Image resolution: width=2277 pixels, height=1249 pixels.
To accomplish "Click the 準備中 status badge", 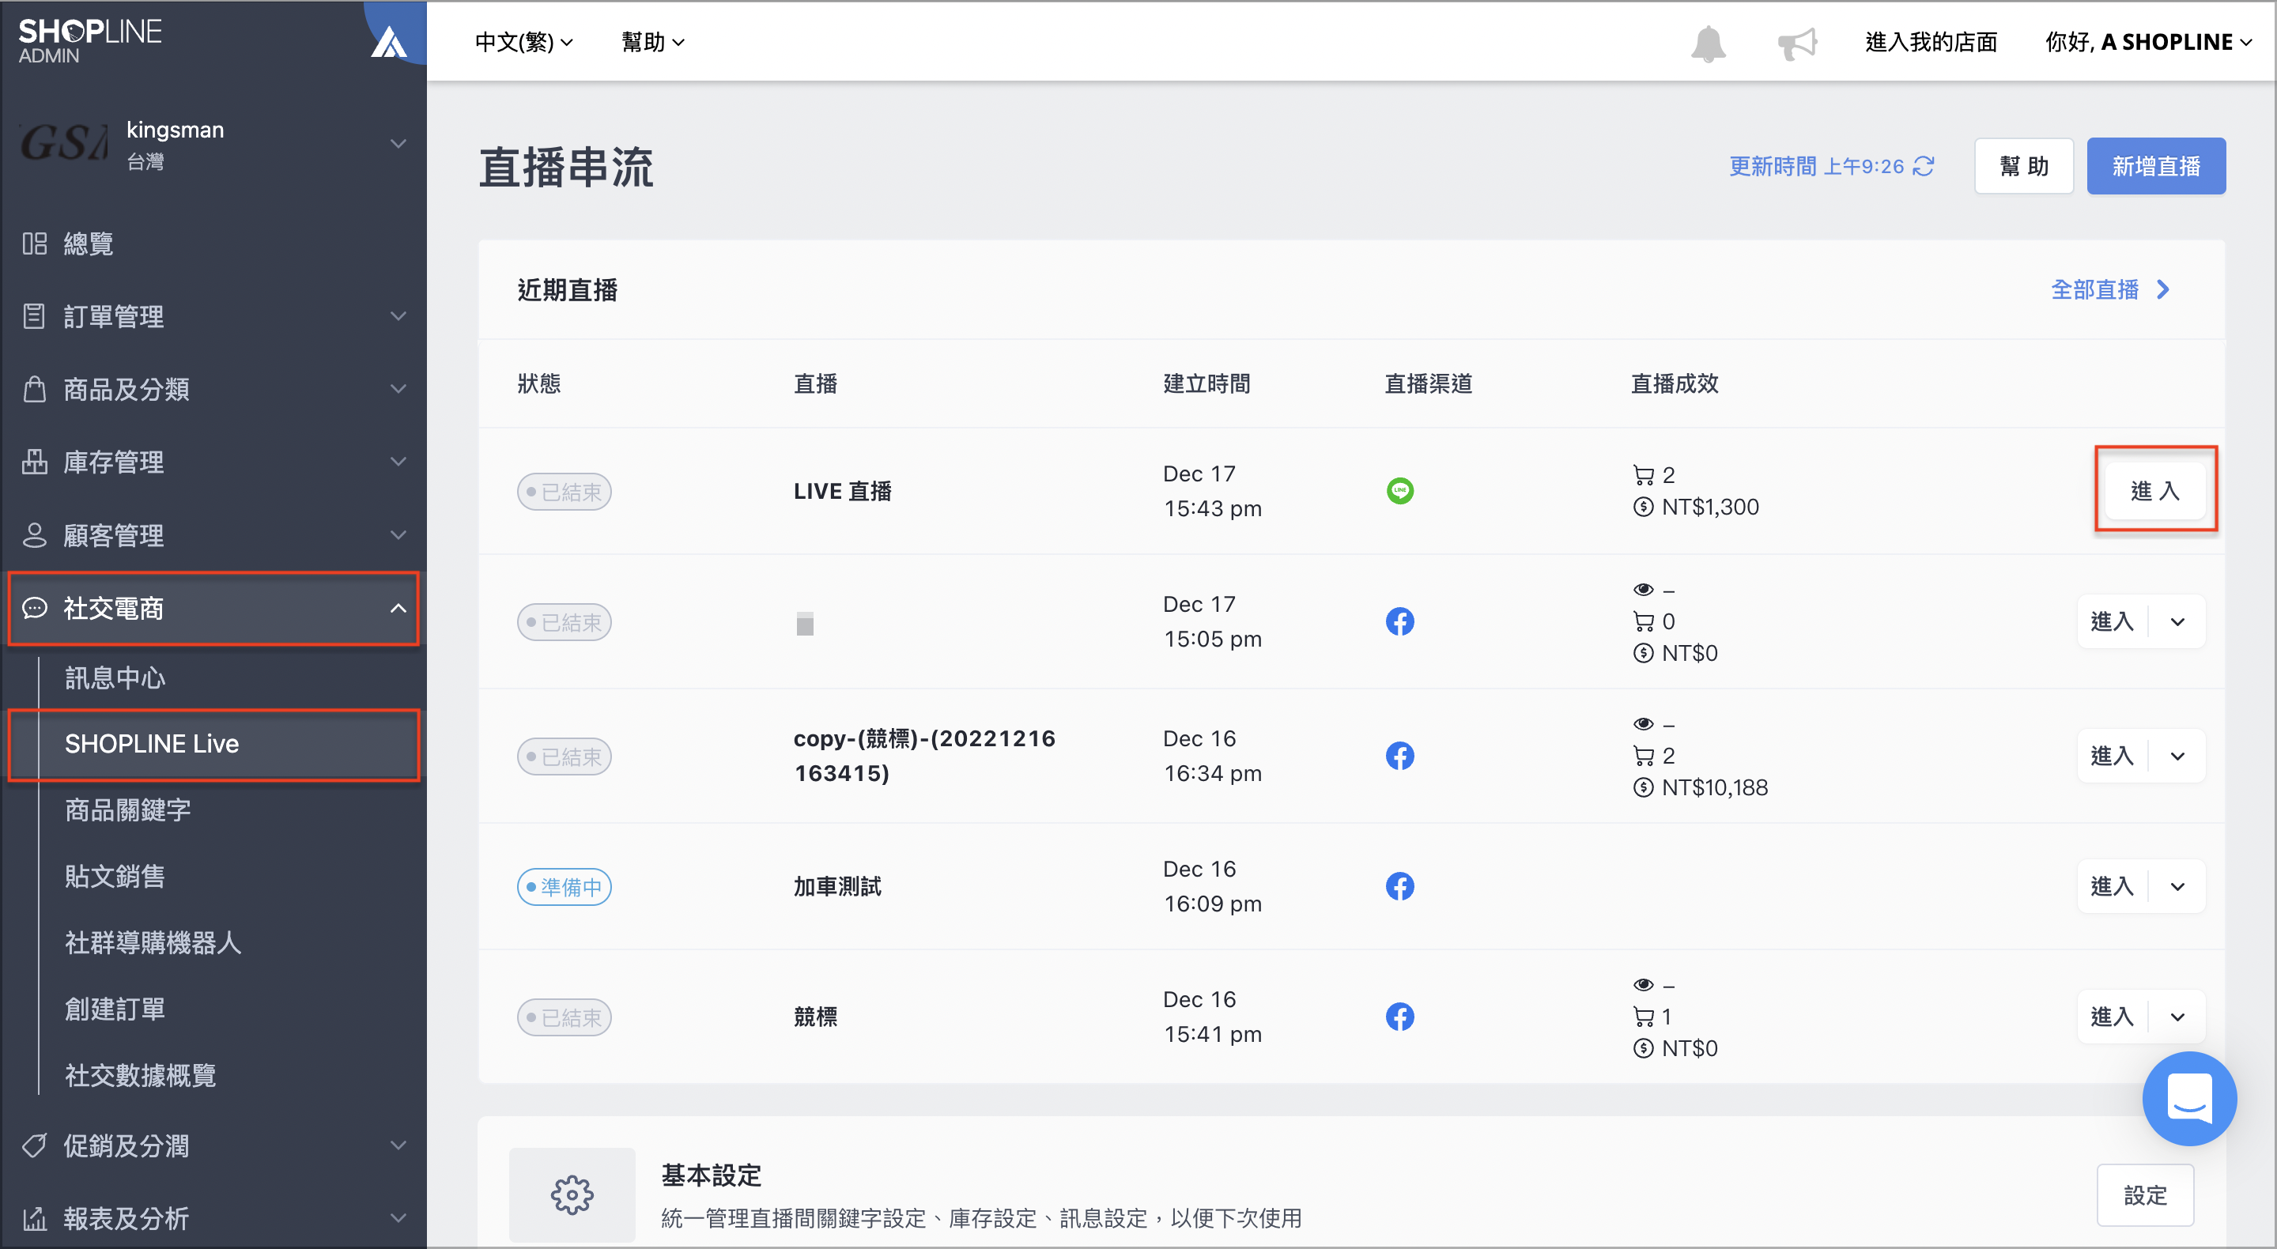I will 564,887.
